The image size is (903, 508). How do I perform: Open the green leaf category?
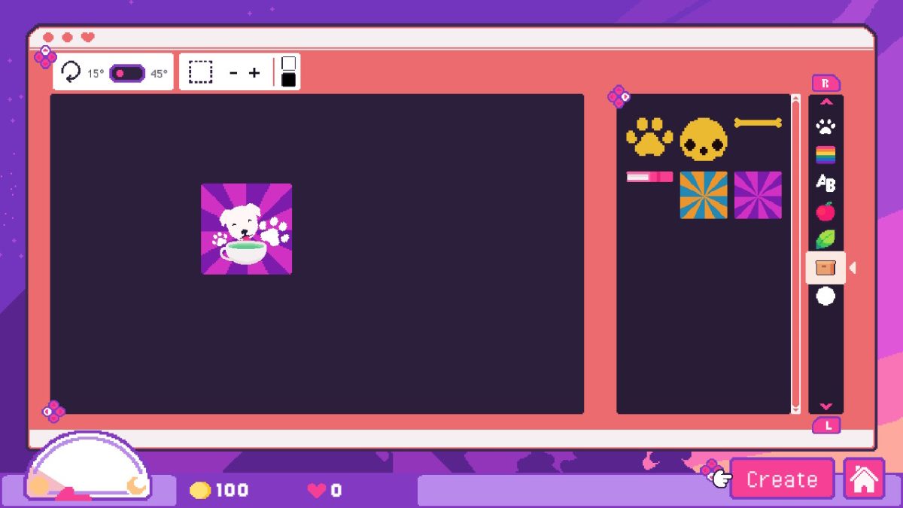pyautogui.click(x=825, y=239)
